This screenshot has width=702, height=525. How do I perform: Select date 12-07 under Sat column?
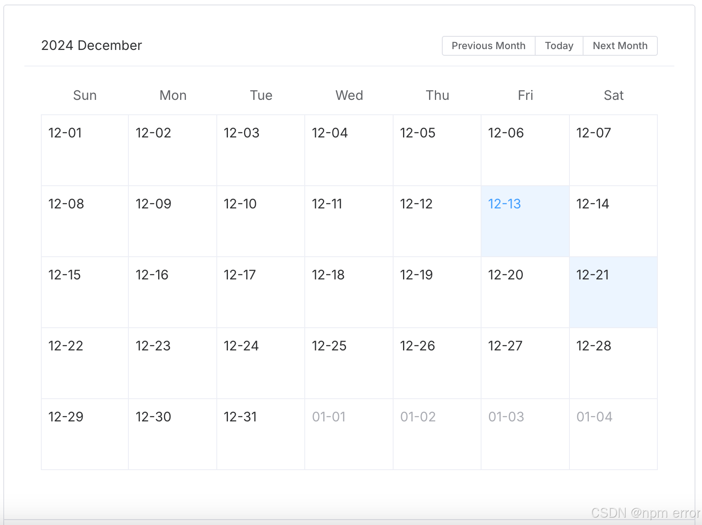pos(613,150)
